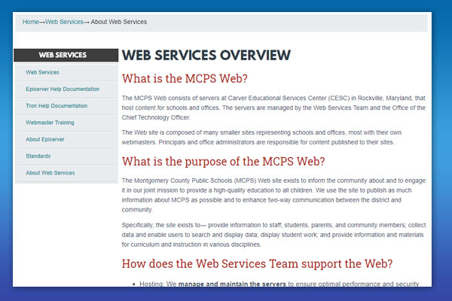The height and width of the screenshot is (301, 452).
Task: Click paragraph starting 'Specifically, the site exists to'
Action: pyautogui.click(x=273, y=235)
